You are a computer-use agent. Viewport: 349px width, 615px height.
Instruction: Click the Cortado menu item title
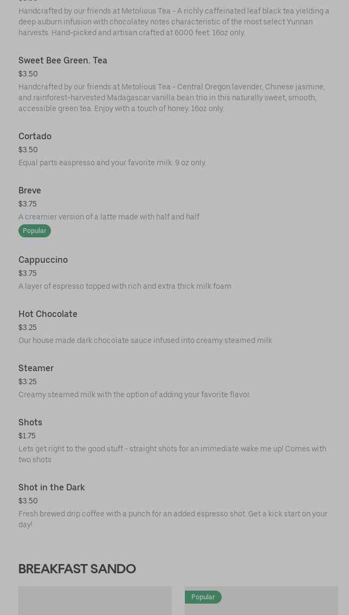[35, 136]
